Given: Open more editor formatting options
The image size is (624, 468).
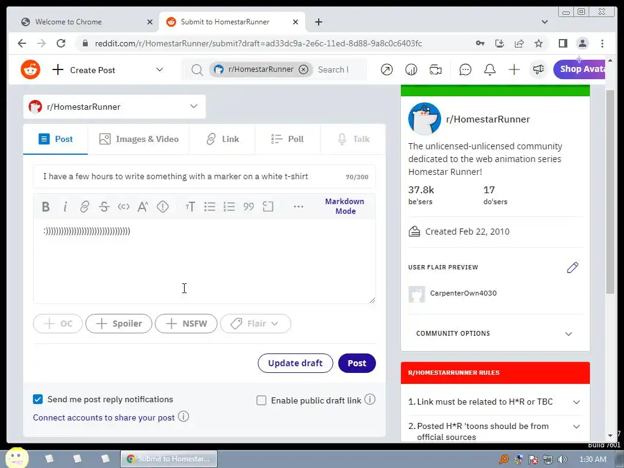Looking at the screenshot, I should tap(299, 207).
